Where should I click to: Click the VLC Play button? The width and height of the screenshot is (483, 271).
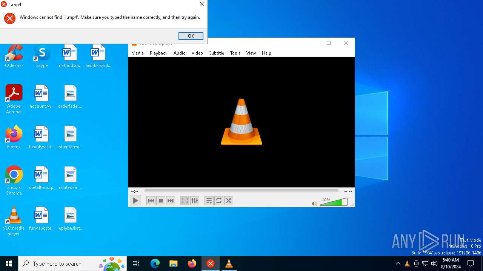tap(135, 201)
